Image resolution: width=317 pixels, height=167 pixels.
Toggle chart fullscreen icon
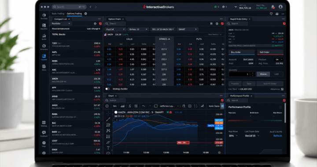click(195, 106)
